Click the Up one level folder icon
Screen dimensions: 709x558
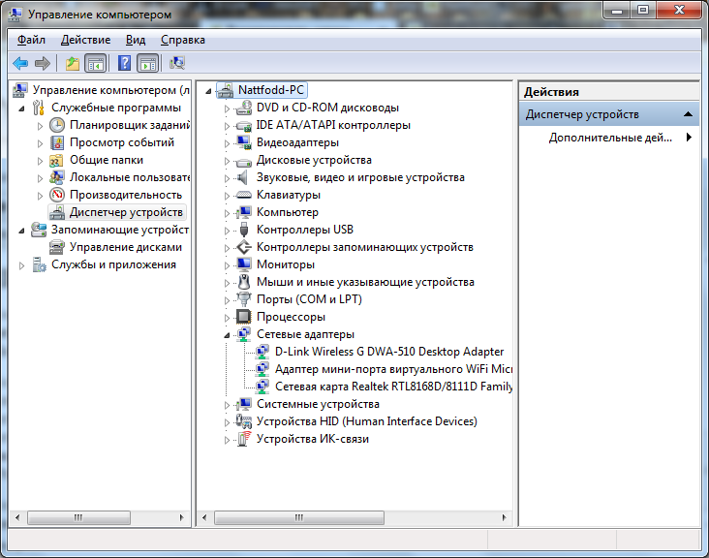72,63
